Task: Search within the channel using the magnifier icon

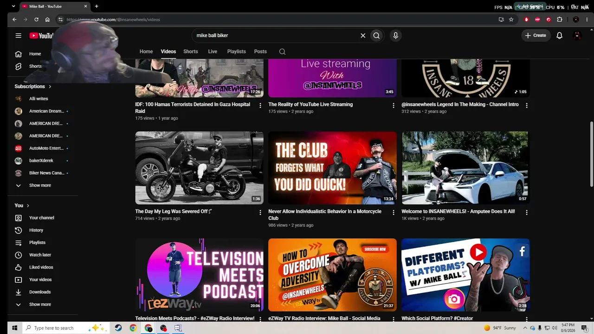Action: (x=282, y=51)
